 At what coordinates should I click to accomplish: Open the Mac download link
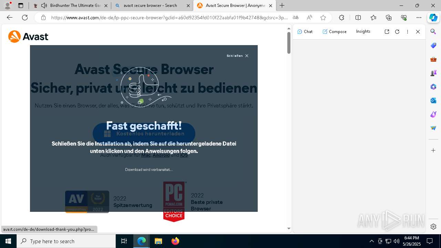[146, 155]
